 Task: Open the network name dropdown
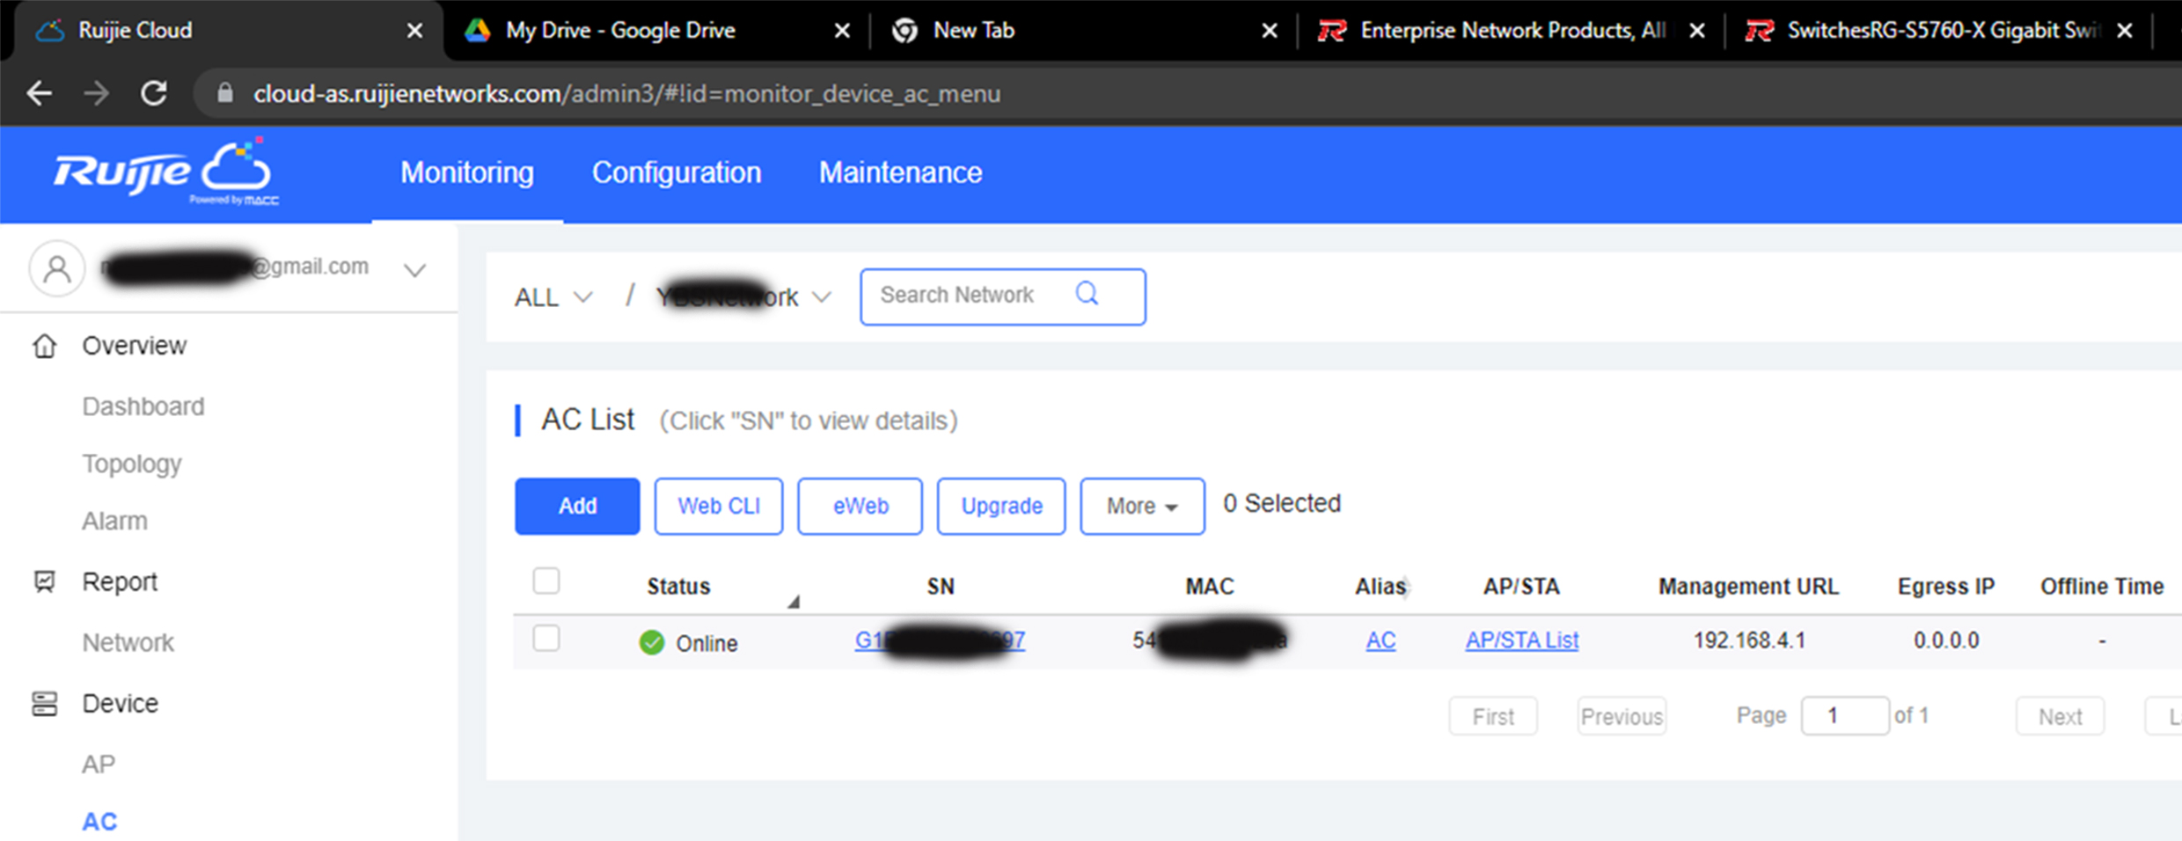743,297
